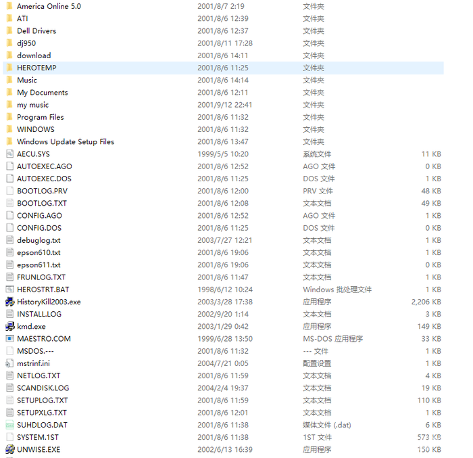Select the SYSTEM.1ST file name
This screenshot has height=458, width=473.
click(x=38, y=437)
